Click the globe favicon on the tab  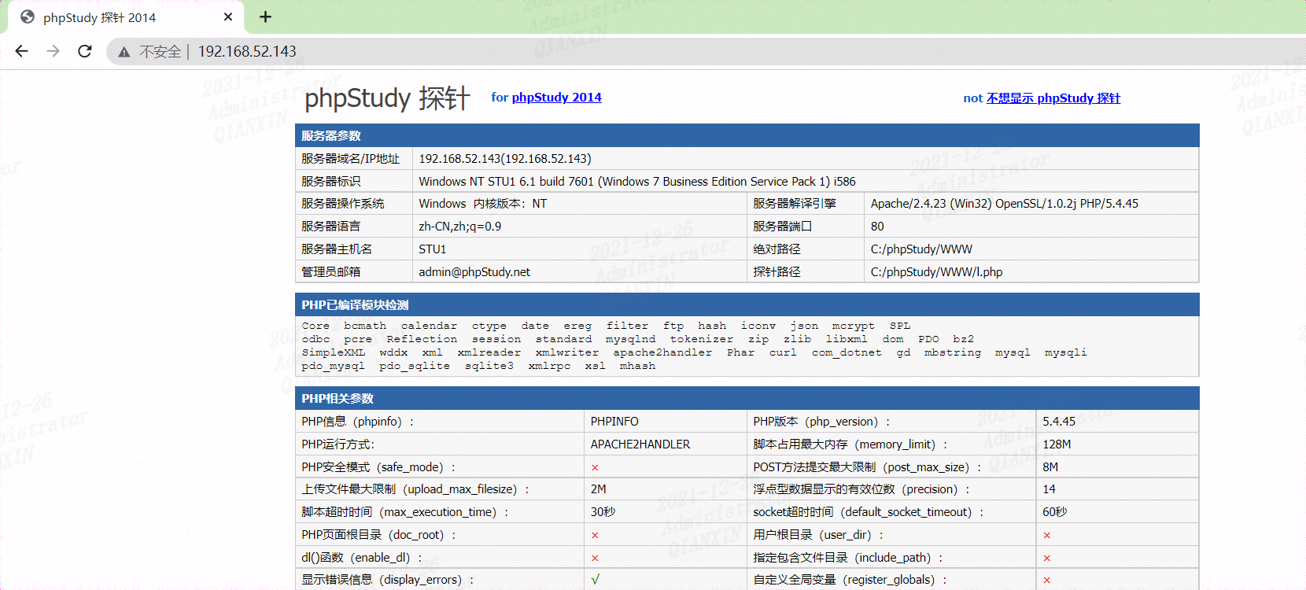coord(28,17)
